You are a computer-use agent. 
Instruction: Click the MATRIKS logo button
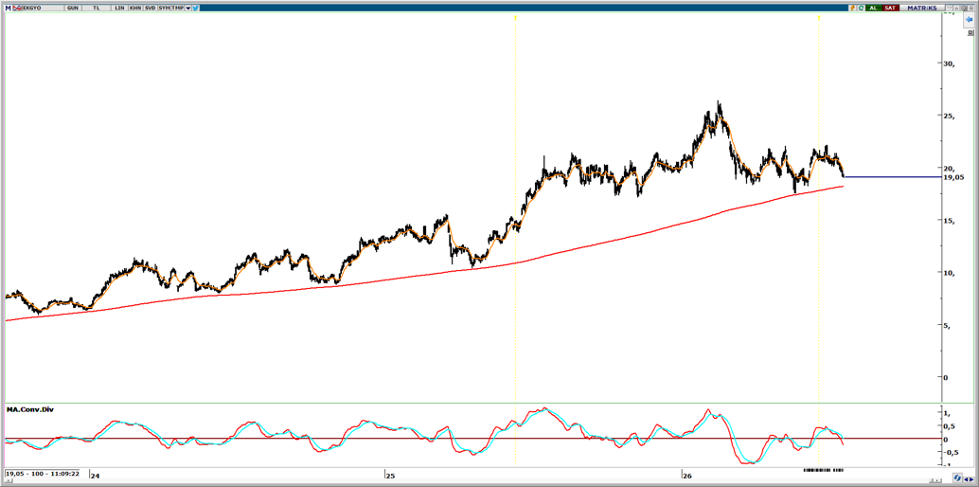tap(922, 9)
